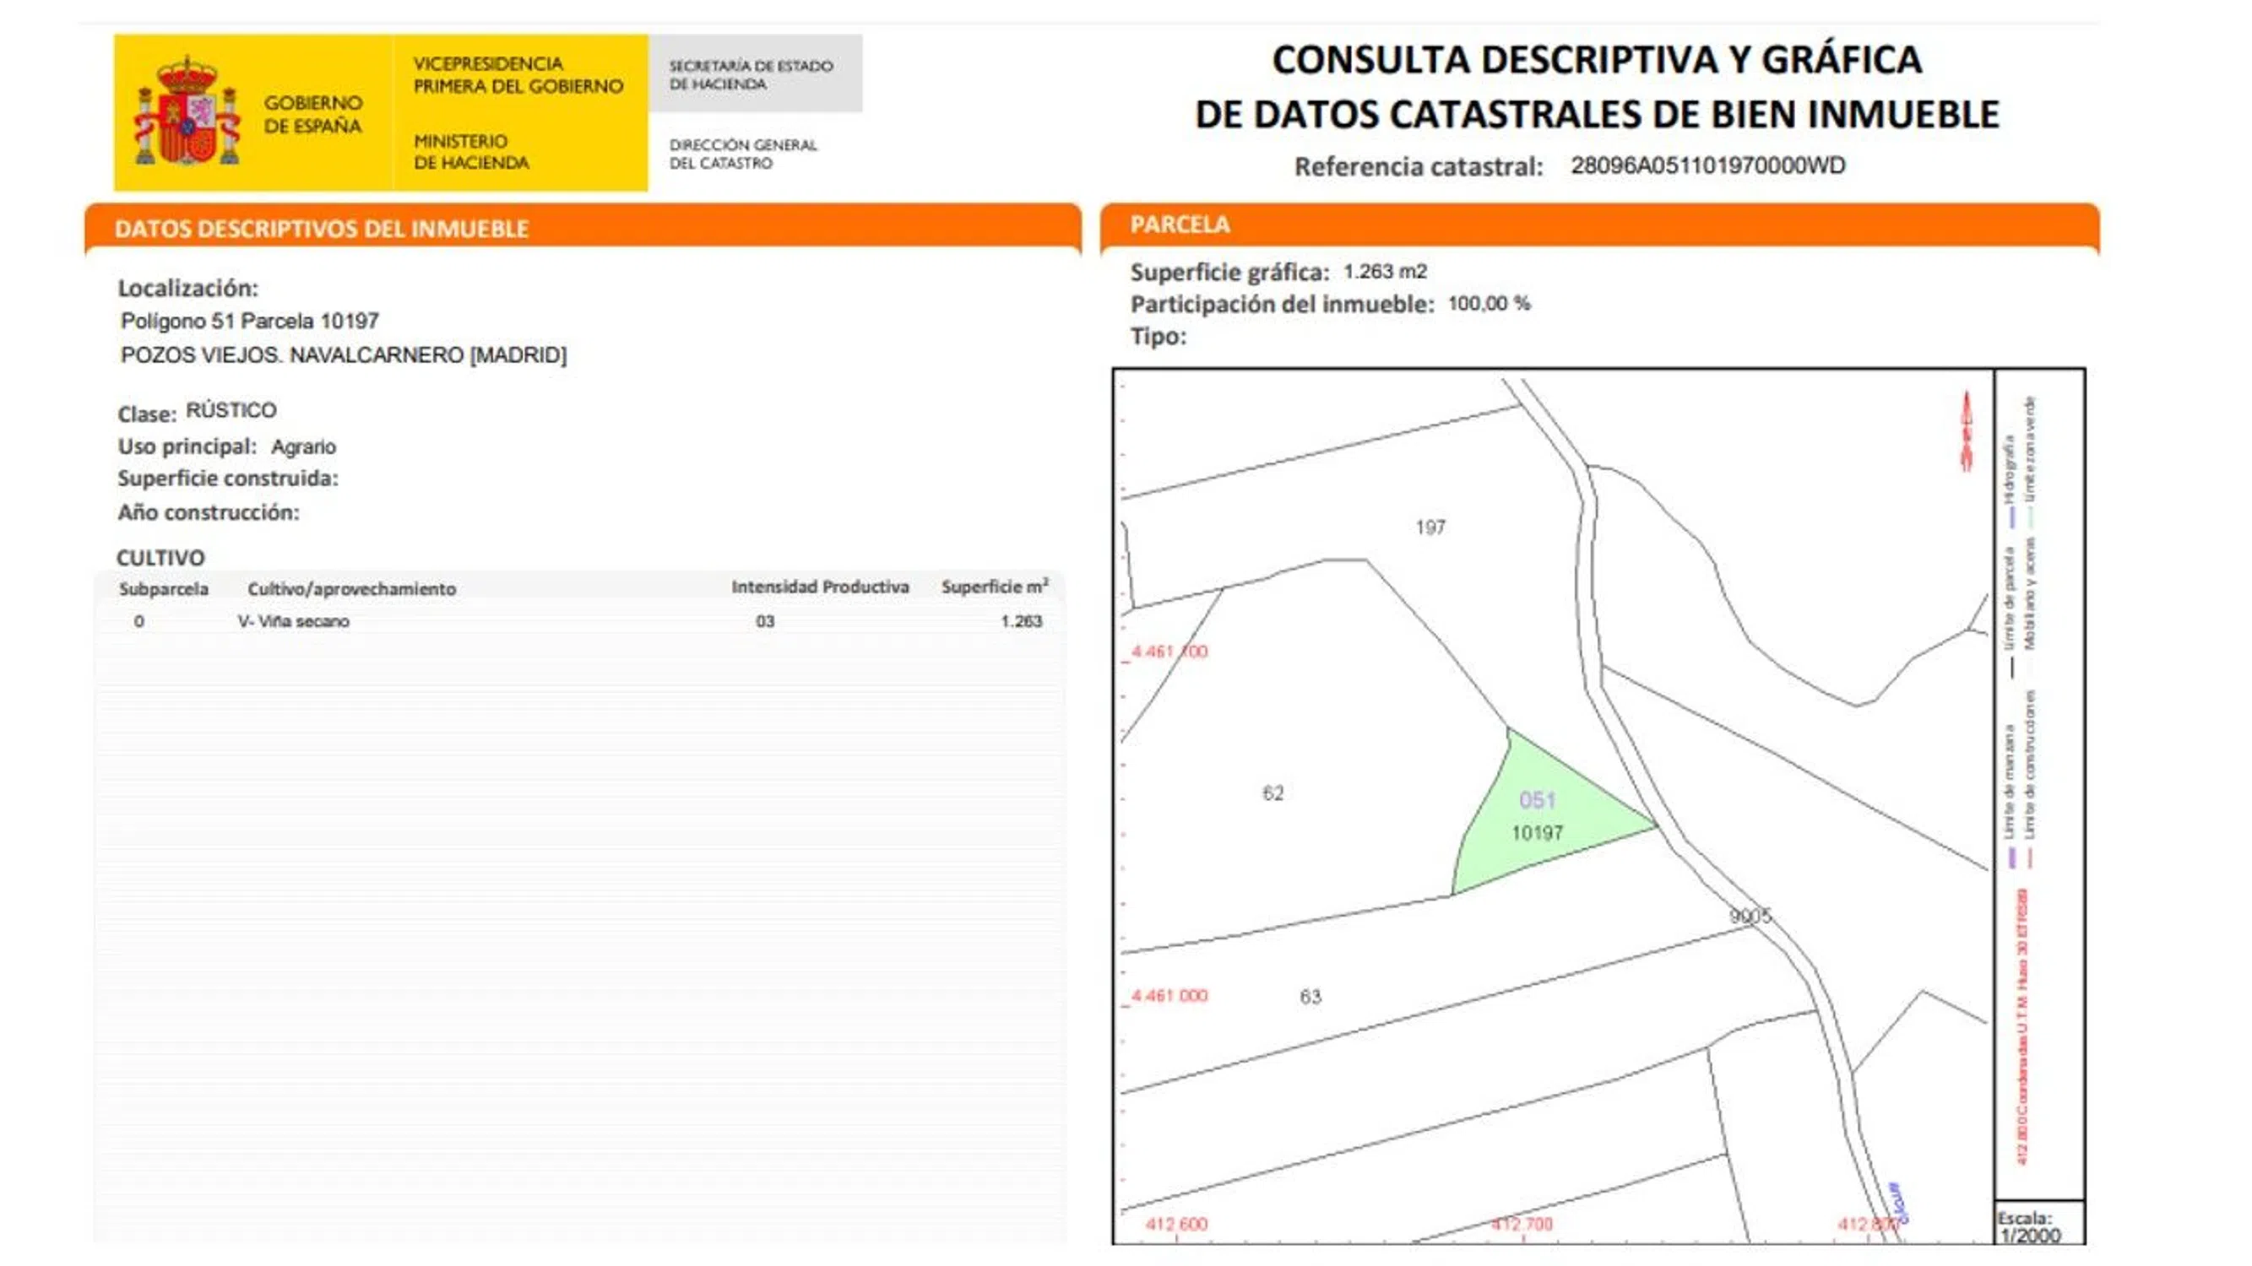Click the 'Agrario' main use value
Screen dimensions: 2252x1266
click(303, 447)
